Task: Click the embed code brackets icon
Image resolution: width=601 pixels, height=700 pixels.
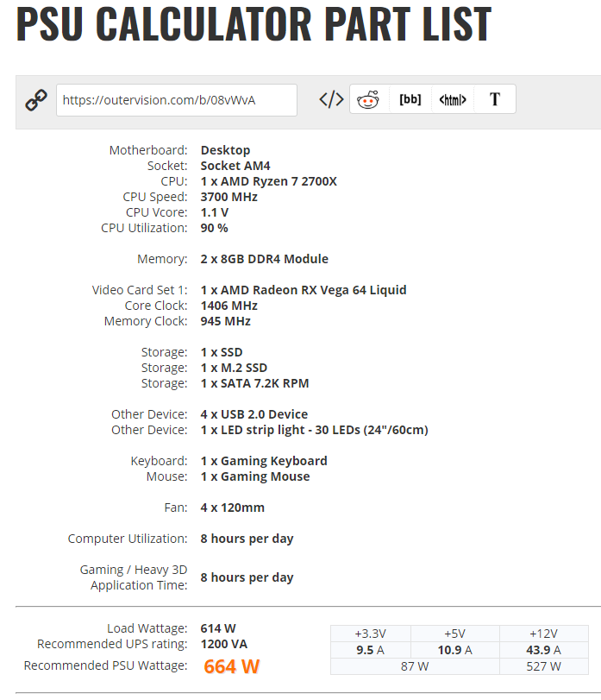Action: [x=331, y=99]
